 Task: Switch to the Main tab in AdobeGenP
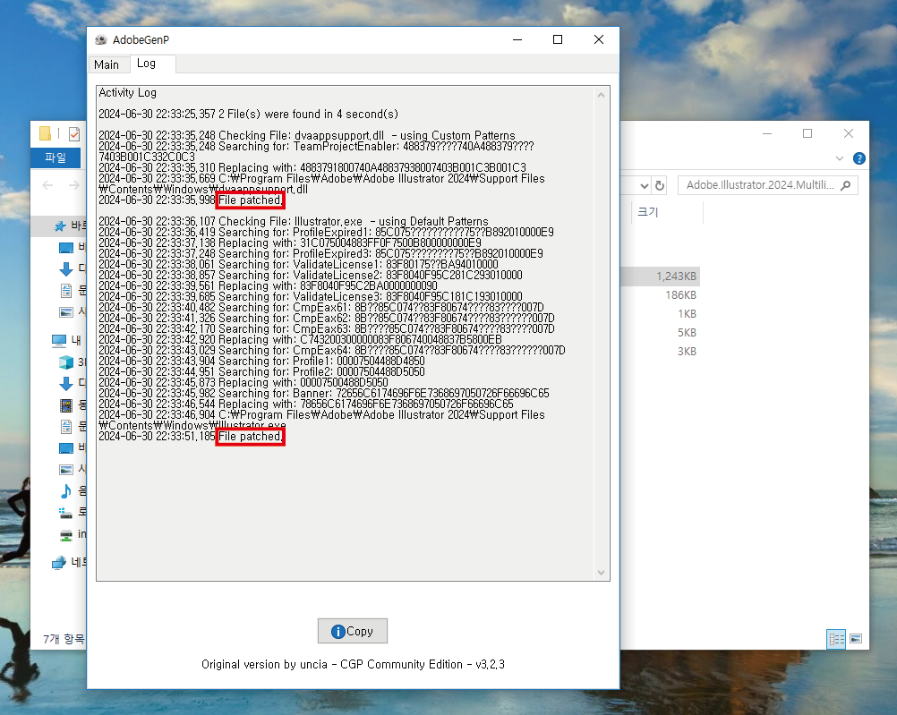tap(107, 64)
